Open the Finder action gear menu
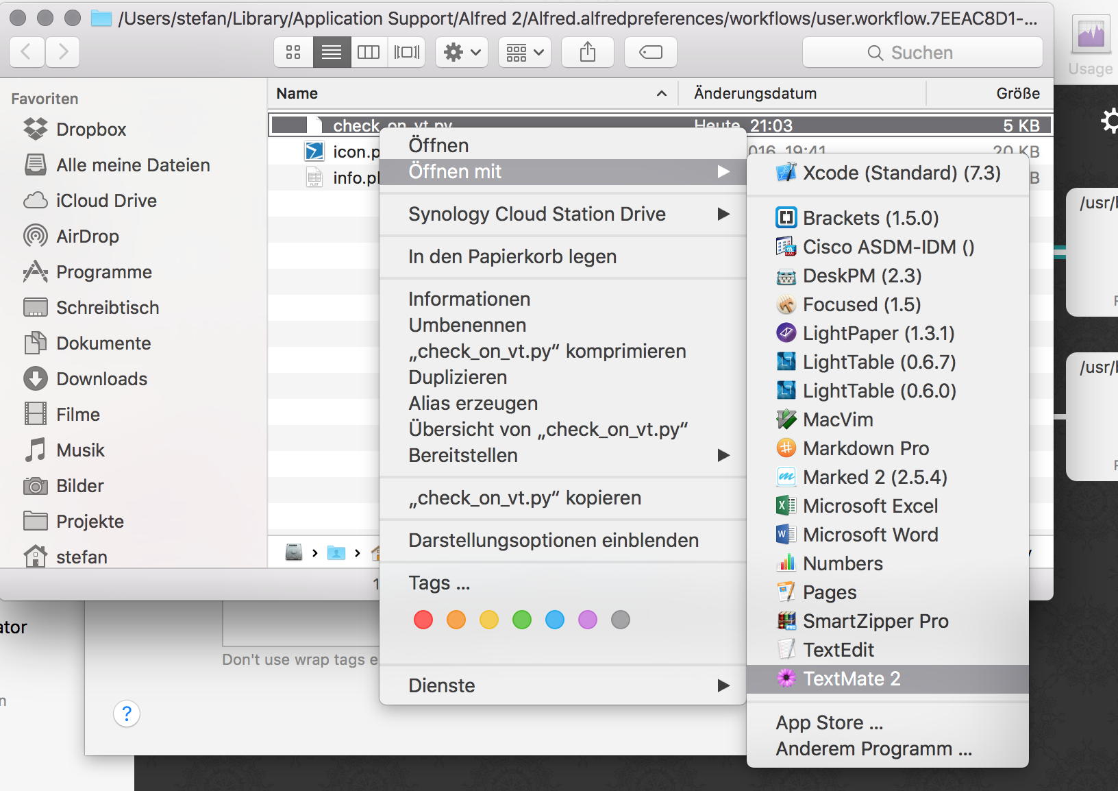Image resolution: width=1118 pixels, height=791 pixels. coord(462,52)
